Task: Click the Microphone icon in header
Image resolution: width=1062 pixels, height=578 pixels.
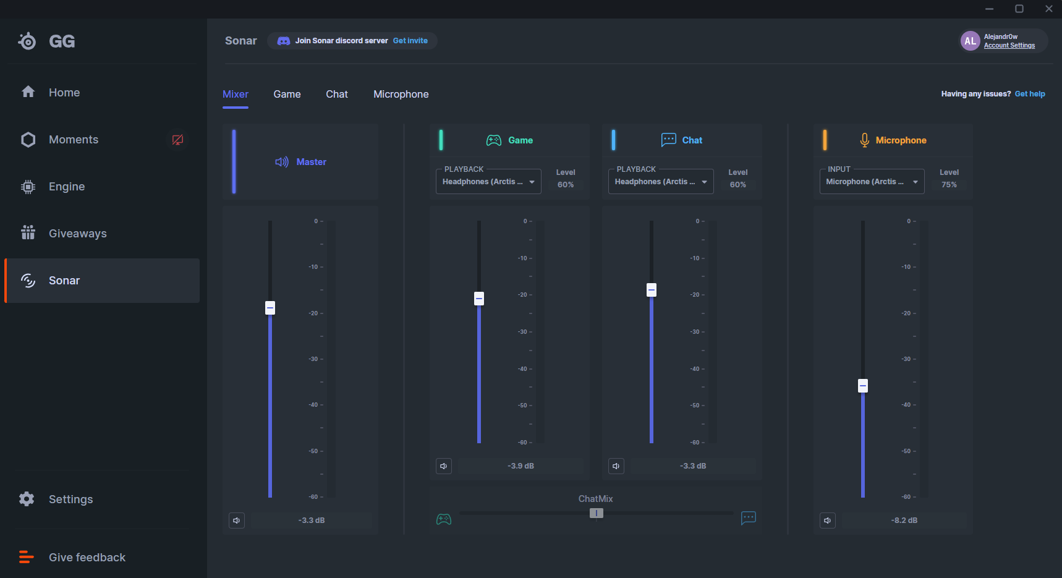Action: click(x=864, y=140)
